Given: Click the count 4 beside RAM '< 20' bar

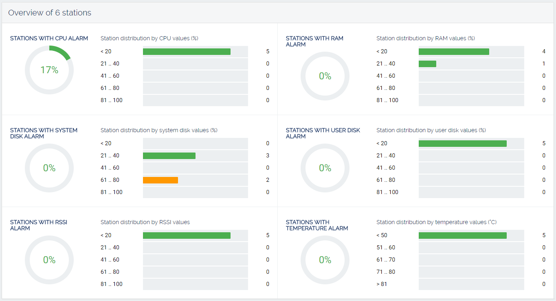Looking at the screenshot, I should (543, 52).
